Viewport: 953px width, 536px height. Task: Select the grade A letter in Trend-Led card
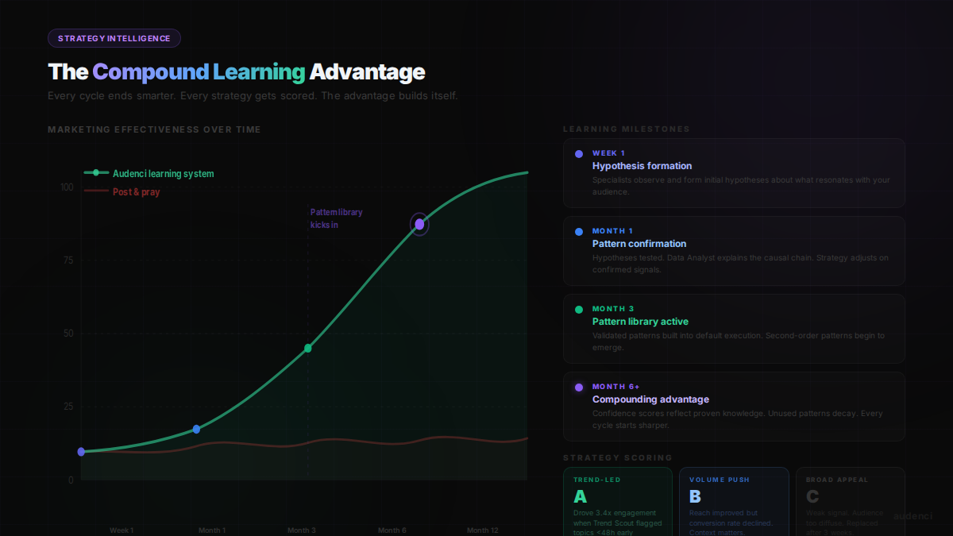point(581,497)
